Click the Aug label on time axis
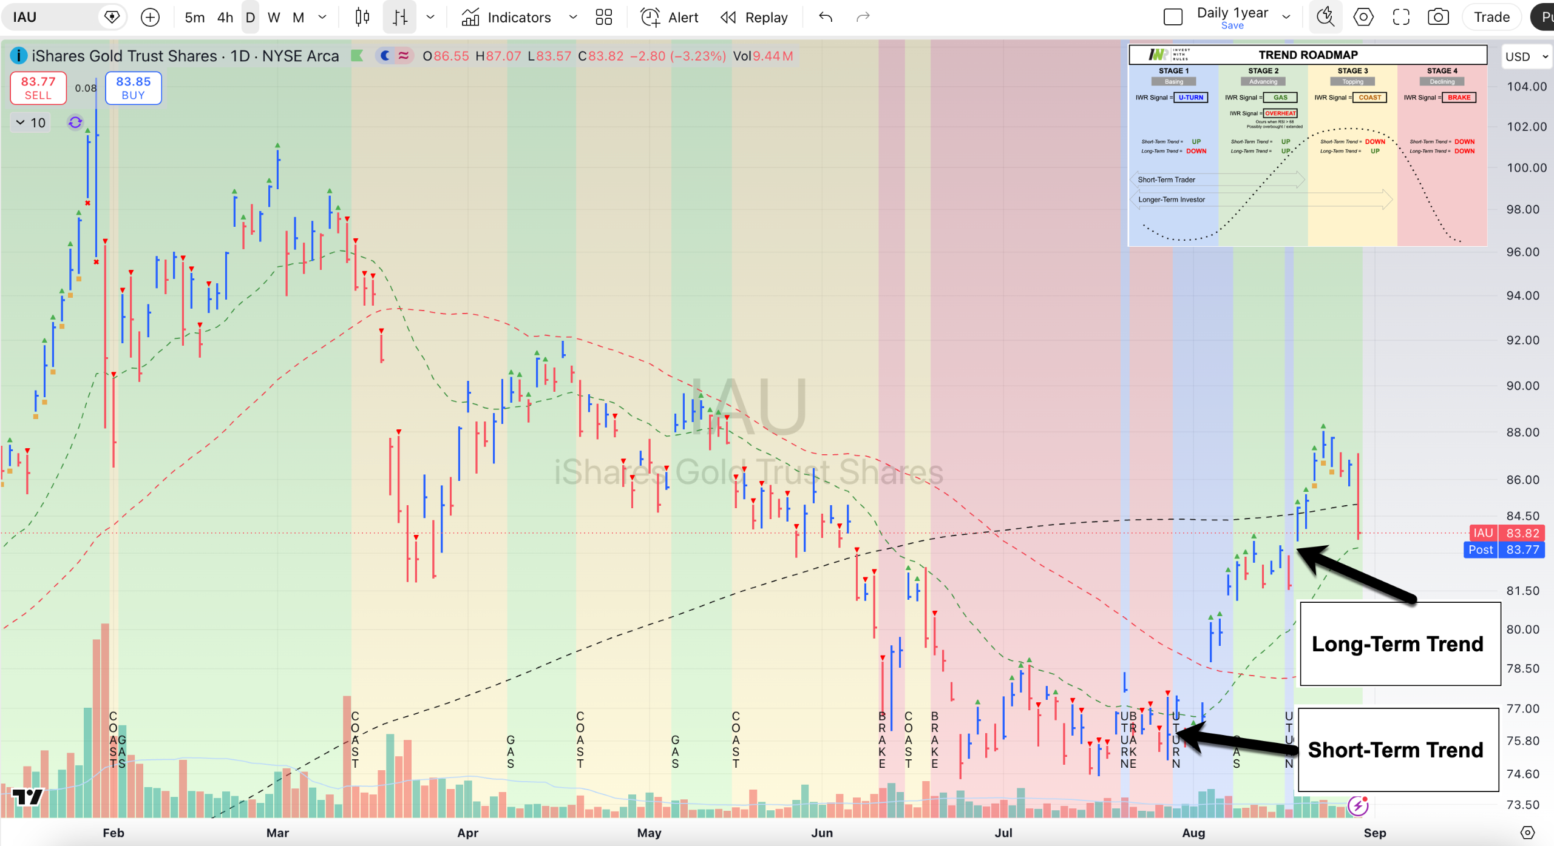This screenshot has width=1554, height=846. pos(1193,833)
